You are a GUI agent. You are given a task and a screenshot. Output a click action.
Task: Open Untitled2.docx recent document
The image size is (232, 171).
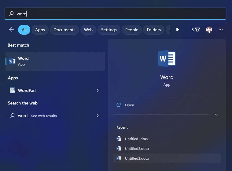tap(137, 158)
